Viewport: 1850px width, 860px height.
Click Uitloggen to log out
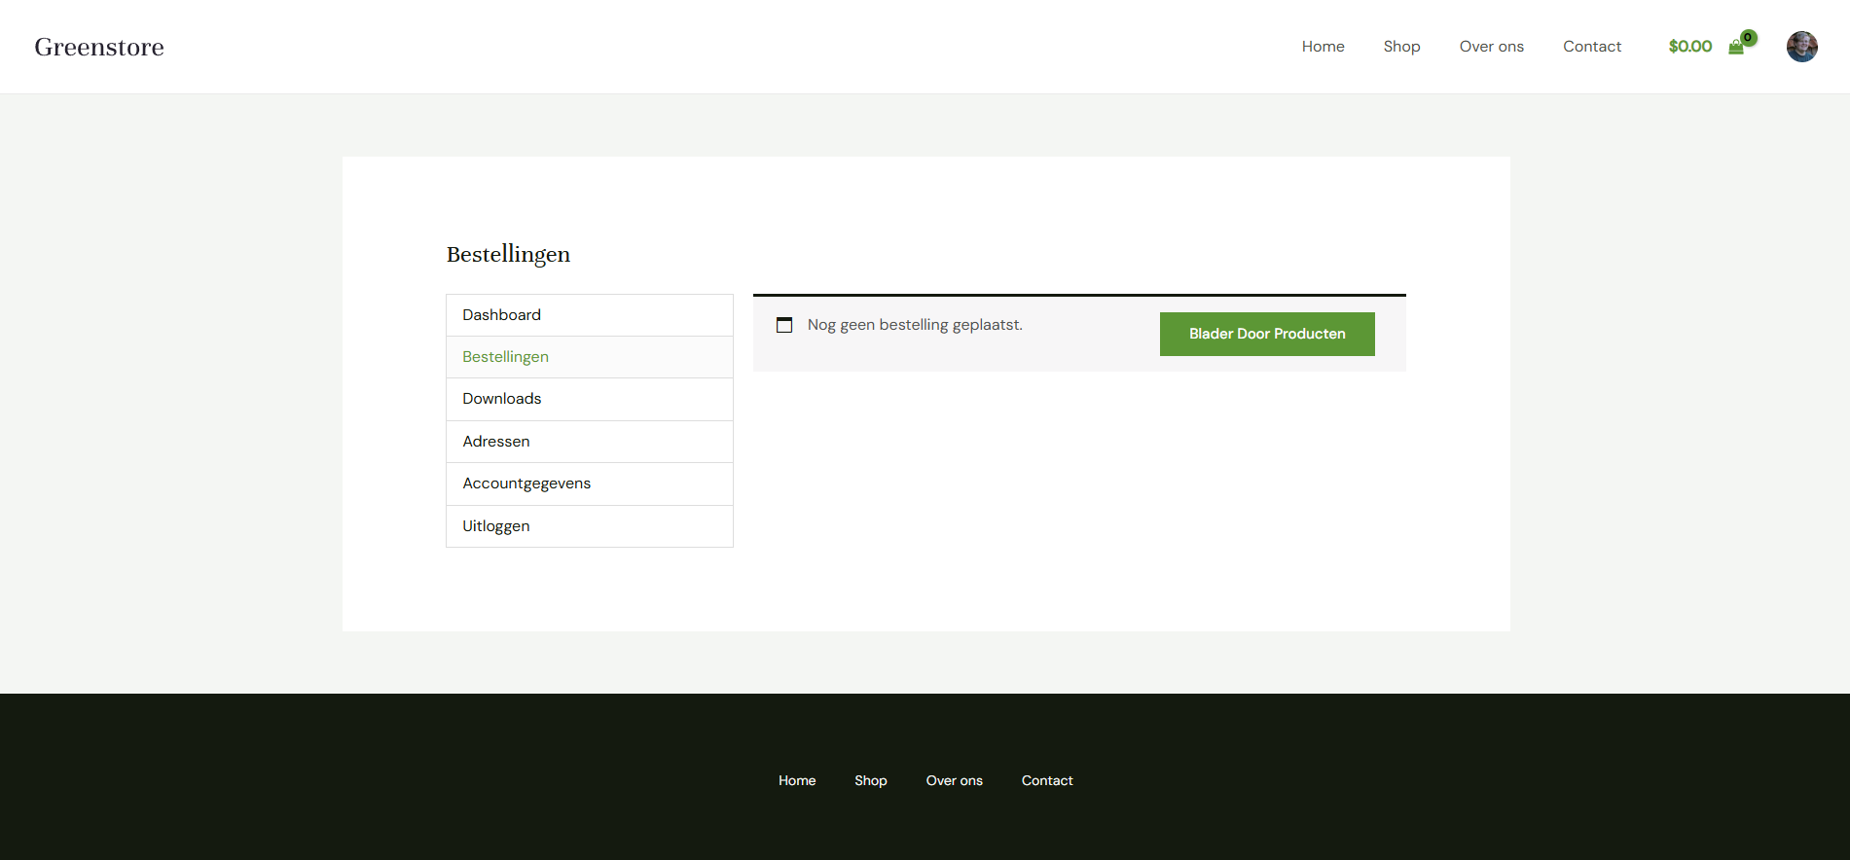click(496, 526)
